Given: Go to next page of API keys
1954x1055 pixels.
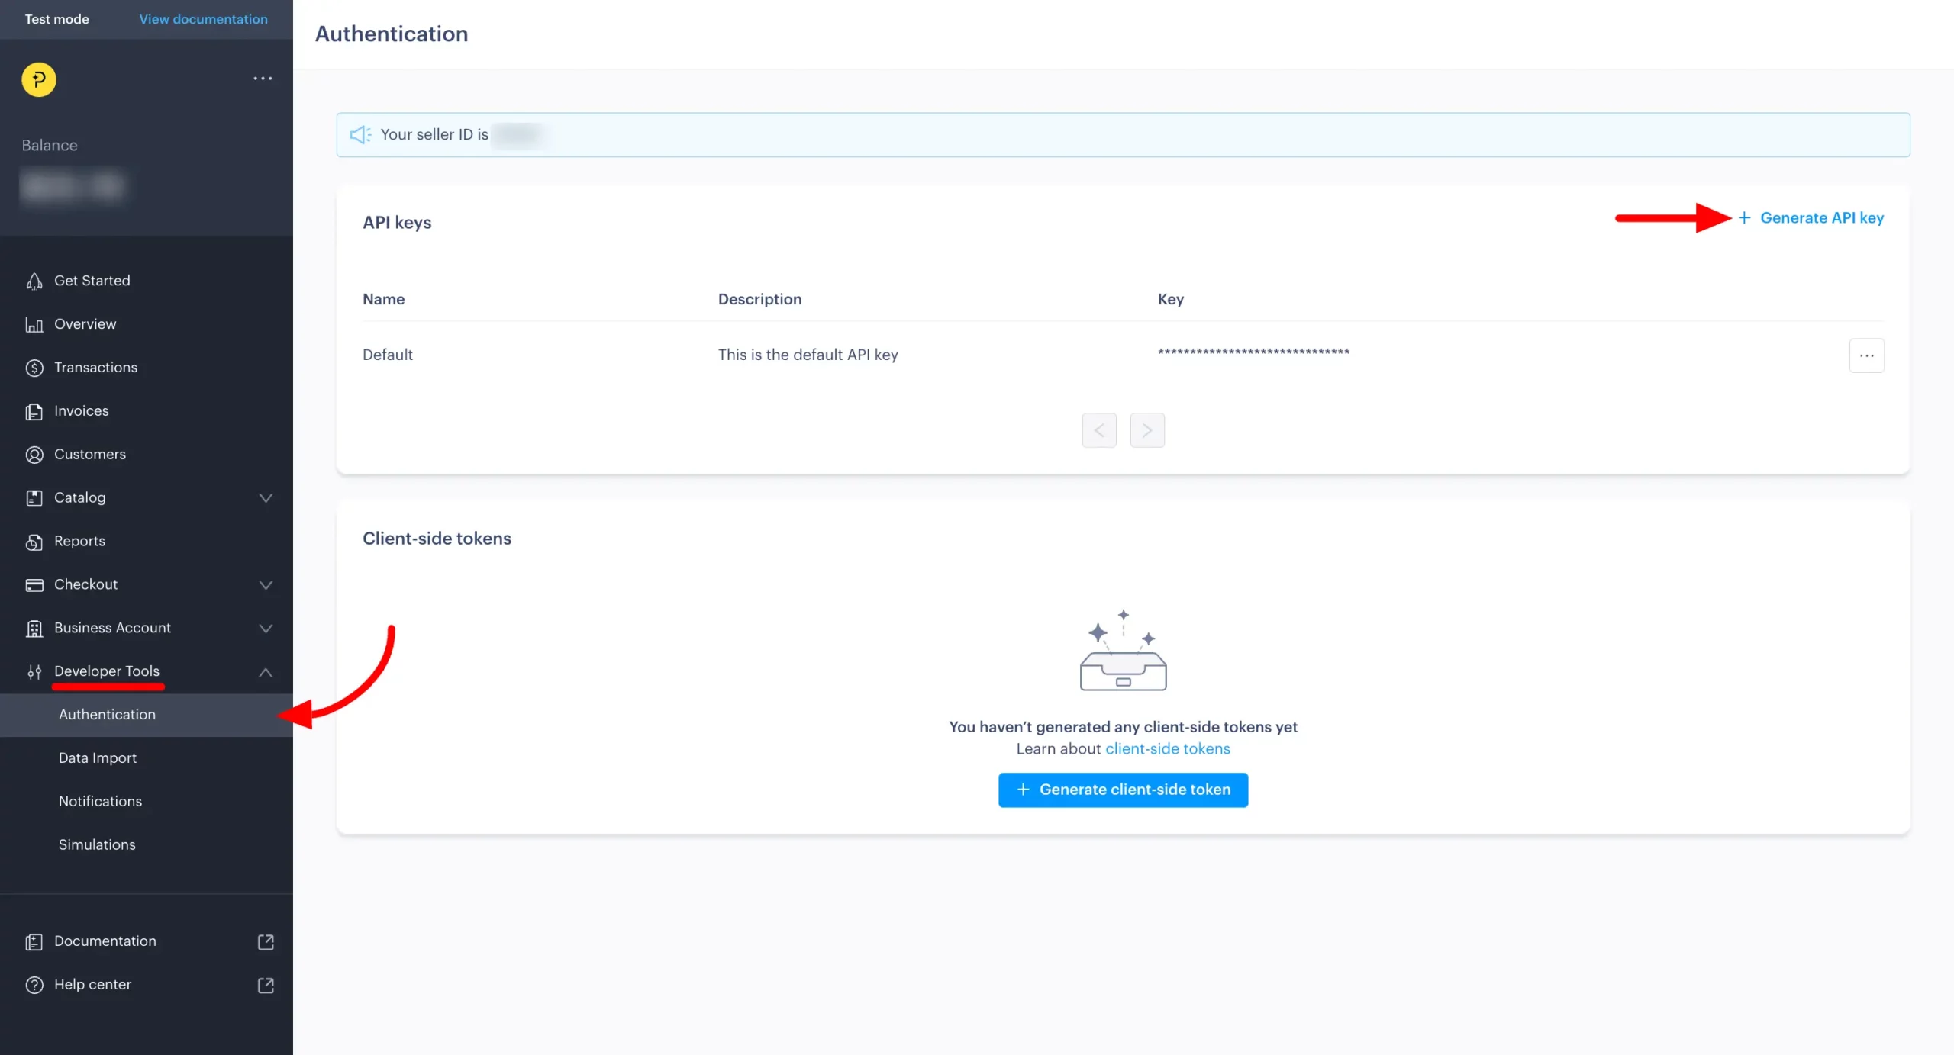Looking at the screenshot, I should point(1146,430).
